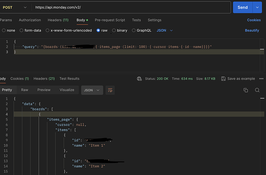Select the binary body option
Viewport: 266px width, 175px height.
(x=120, y=30)
